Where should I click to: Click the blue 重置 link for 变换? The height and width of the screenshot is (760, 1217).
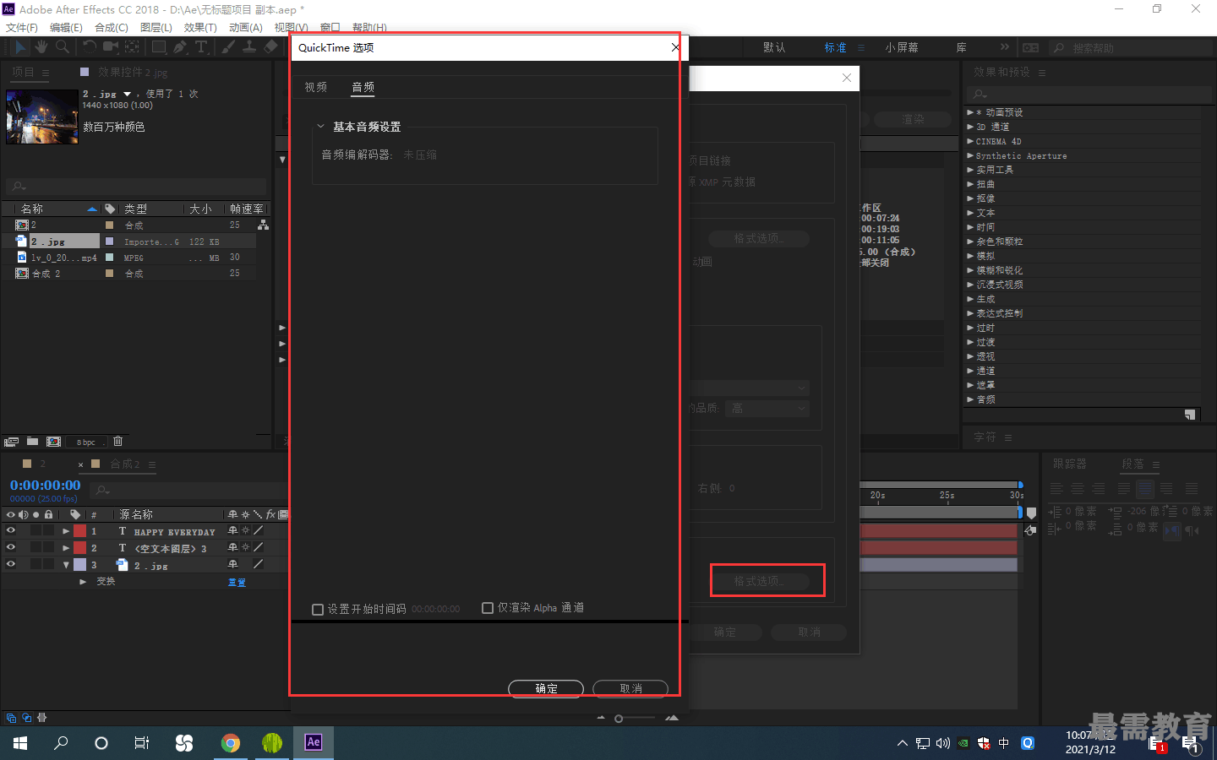(x=237, y=583)
